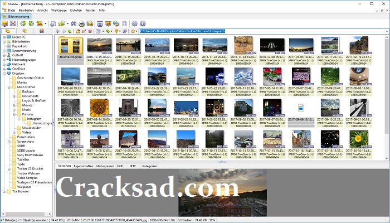Create a new folder icon
390x223 pixels.
[x=78, y=31]
